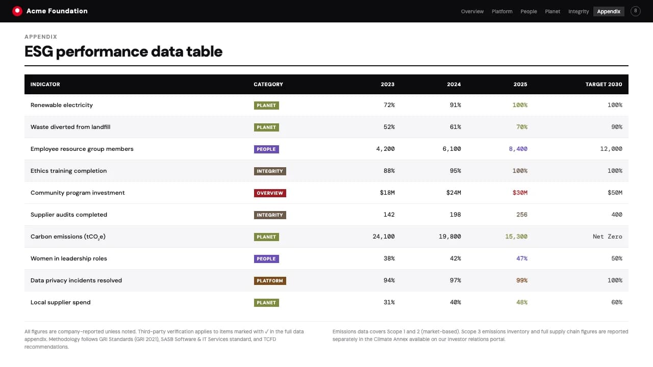Viewport: 653px width, 367px height.
Task: Click the $30M community investment value
Action: (520, 193)
